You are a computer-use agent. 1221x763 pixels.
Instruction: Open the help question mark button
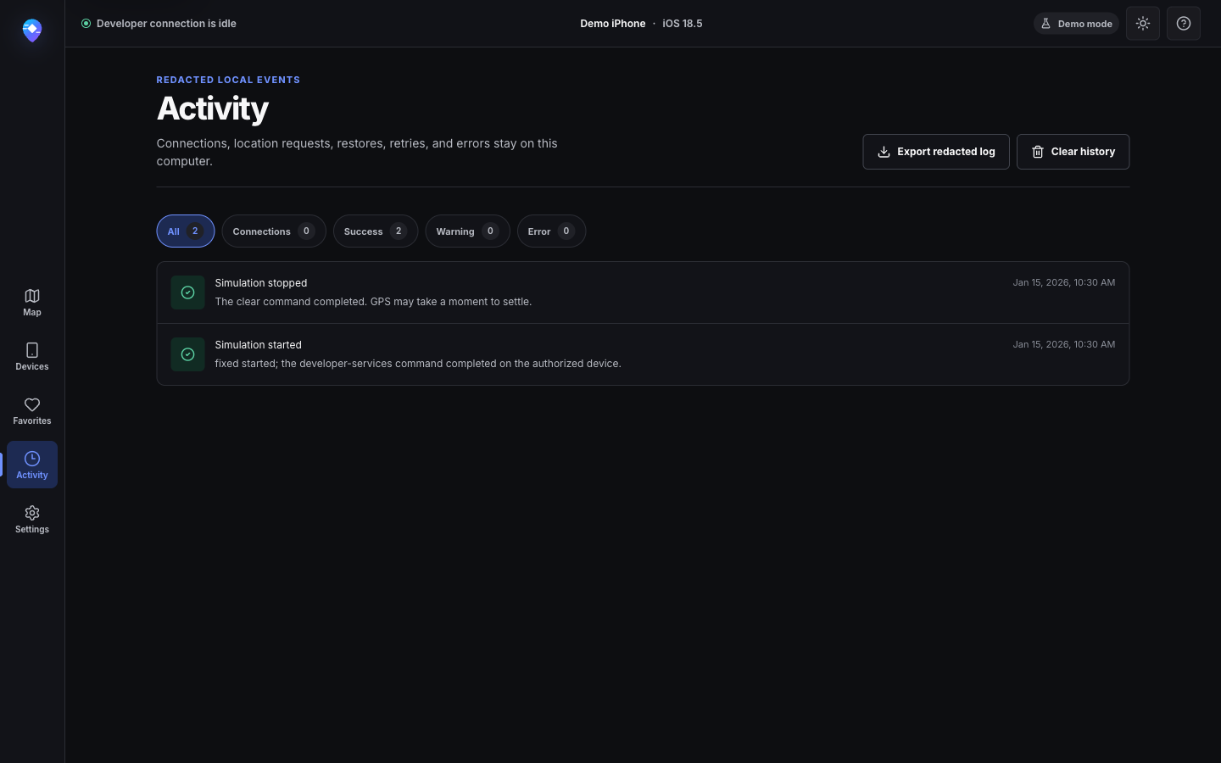click(x=1184, y=24)
